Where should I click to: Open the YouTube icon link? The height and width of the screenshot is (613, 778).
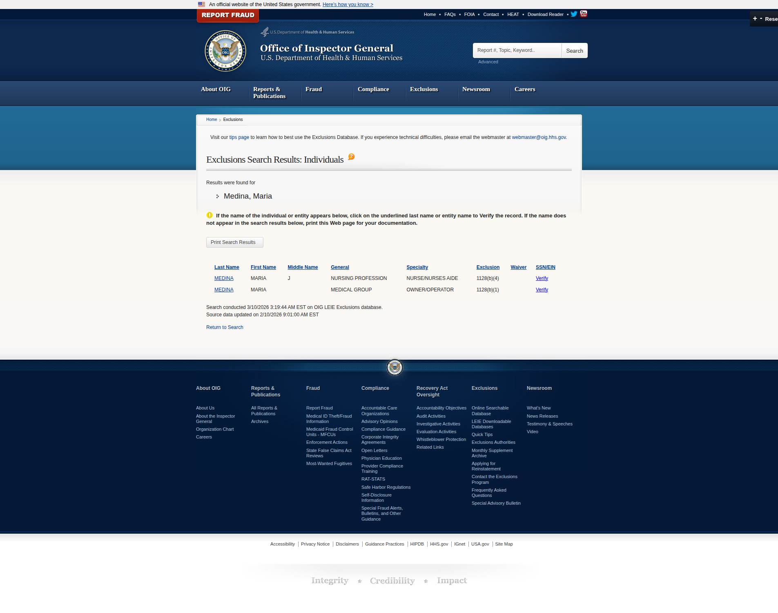tap(584, 14)
